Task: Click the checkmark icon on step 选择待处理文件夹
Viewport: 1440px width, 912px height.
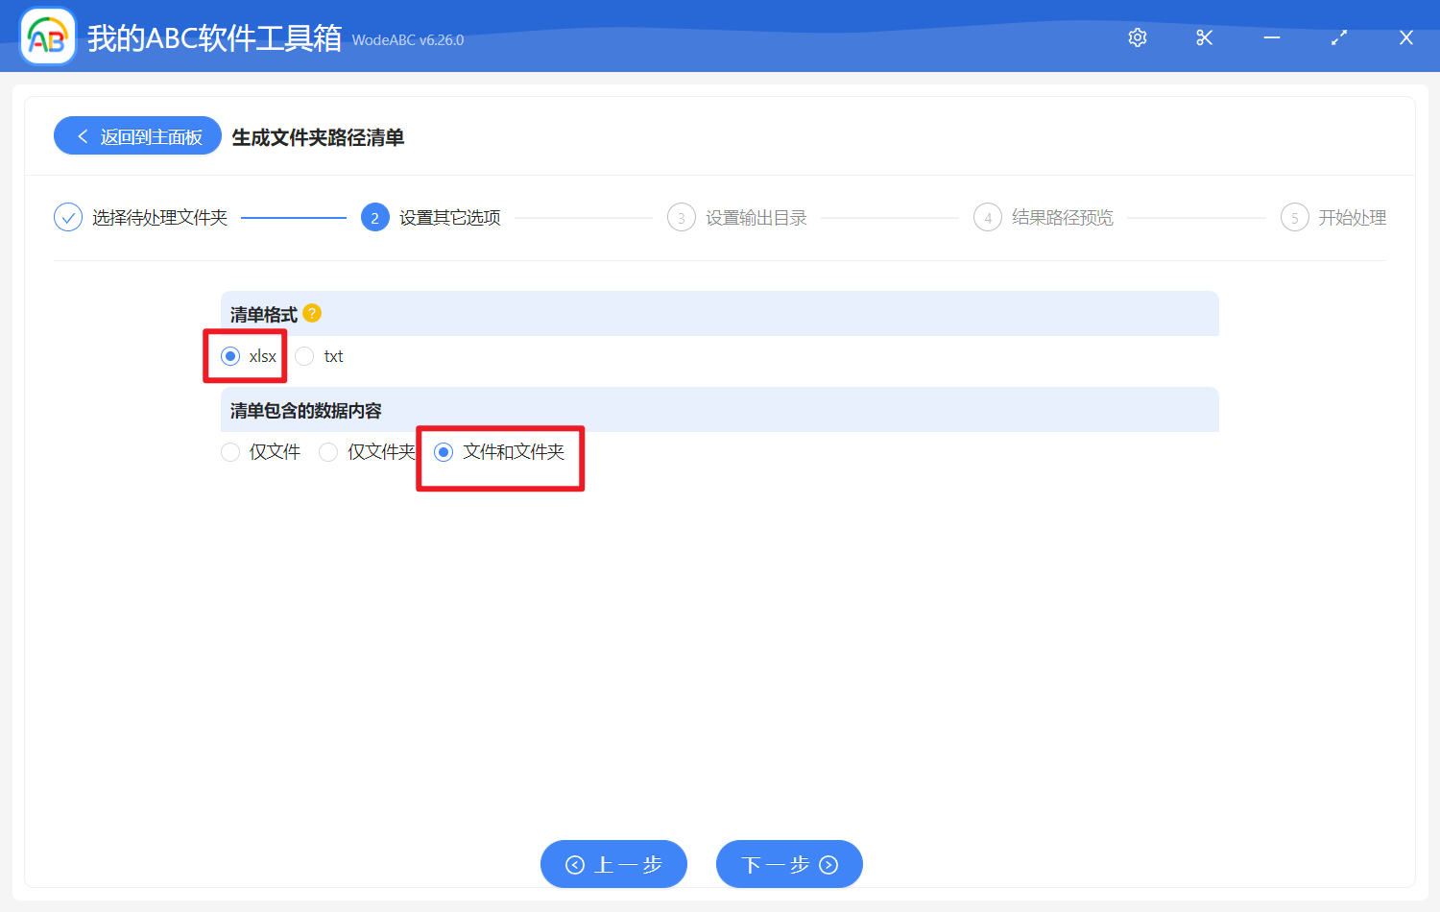Action: [67, 217]
